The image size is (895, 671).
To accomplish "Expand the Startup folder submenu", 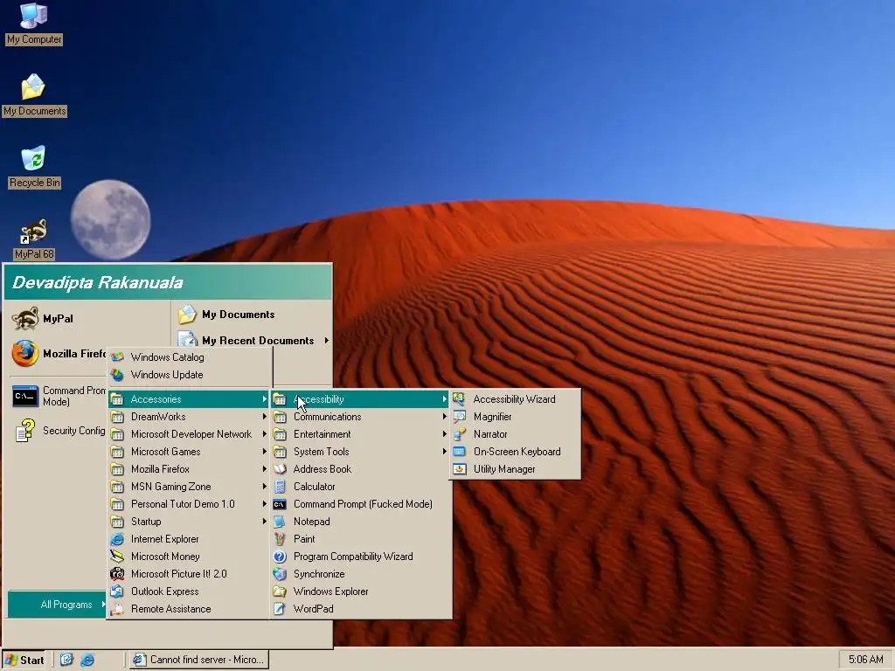I will click(189, 522).
